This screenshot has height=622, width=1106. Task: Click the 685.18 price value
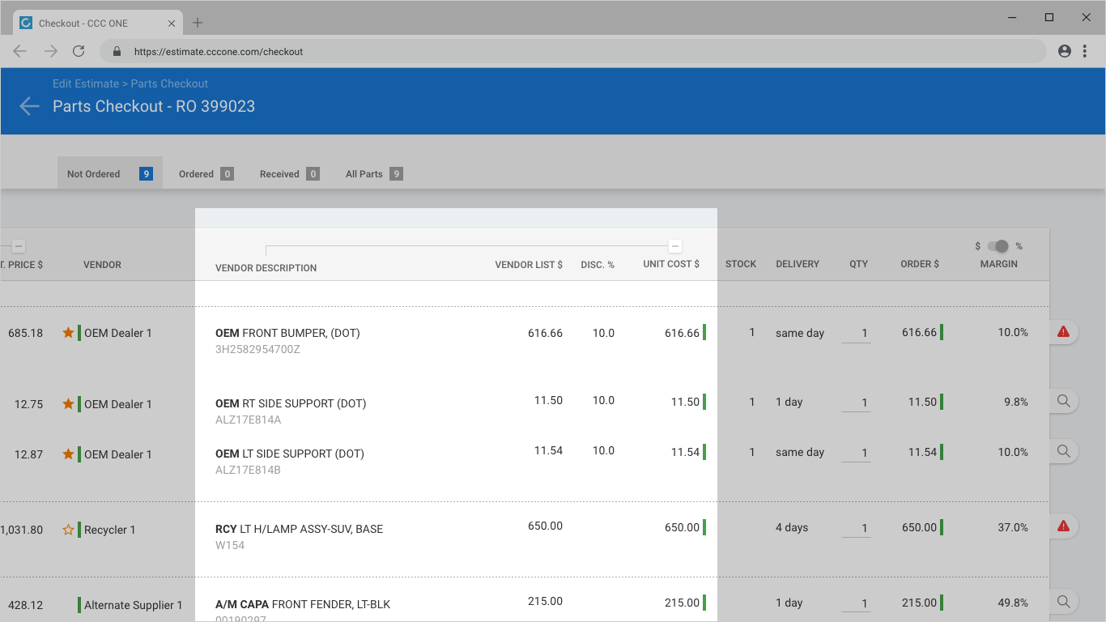26,333
